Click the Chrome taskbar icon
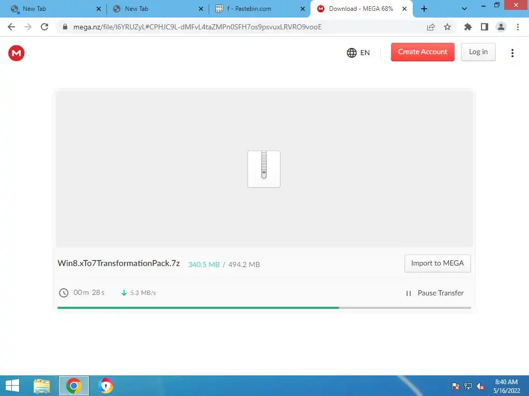The height and width of the screenshot is (396, 529). click(x=74, y=386)
